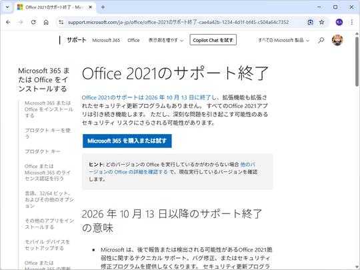Open Office in the top navigation
Viewport: 360px width, 270px height.
click(x=133, y=40)
